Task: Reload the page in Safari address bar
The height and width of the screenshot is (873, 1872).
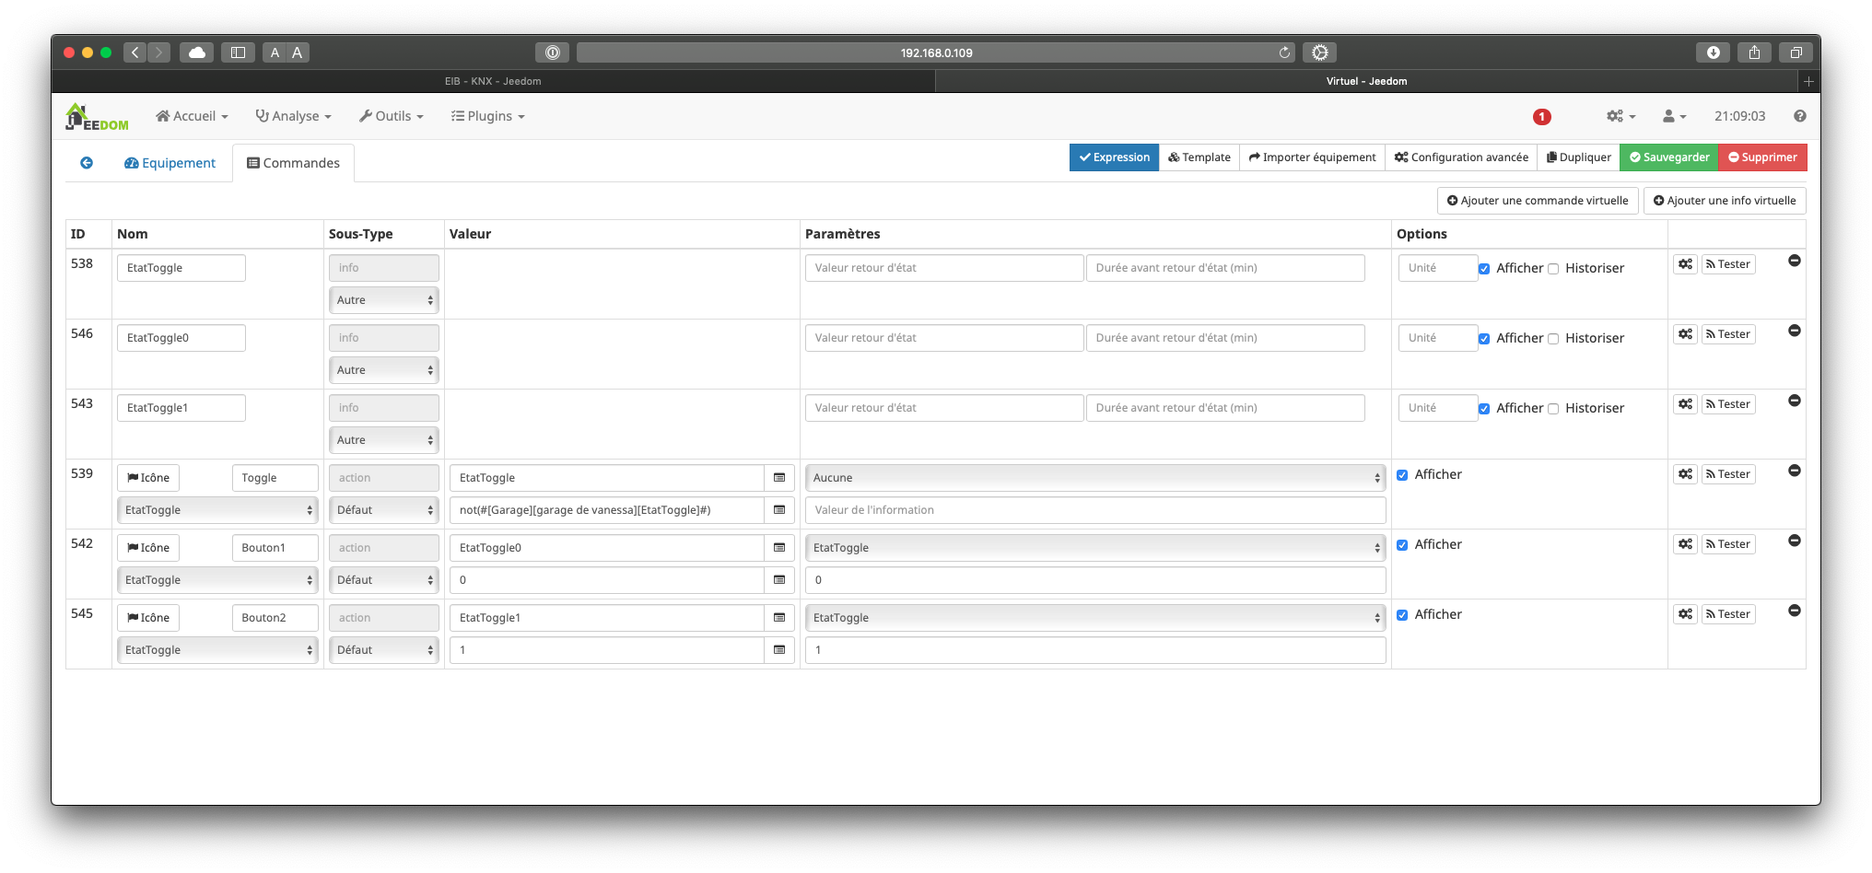Action: (x=1284, y=52)
